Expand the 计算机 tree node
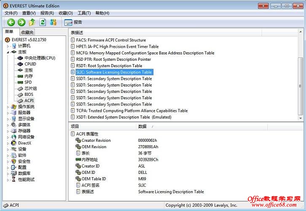 point(8,46)
